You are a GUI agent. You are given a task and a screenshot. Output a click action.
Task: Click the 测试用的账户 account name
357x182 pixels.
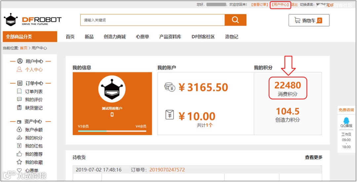tap(112, 108)
